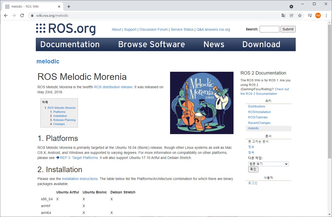Open Q&A answers.ros.org link
Screen dimensions: 332x217
[x=213, y=29]
